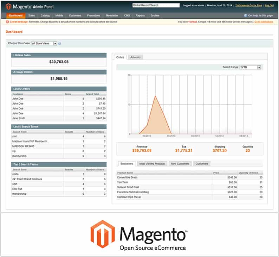Screen dimensions: 279x257
Task: Open the Sales menu
Action: click(32, 15)
